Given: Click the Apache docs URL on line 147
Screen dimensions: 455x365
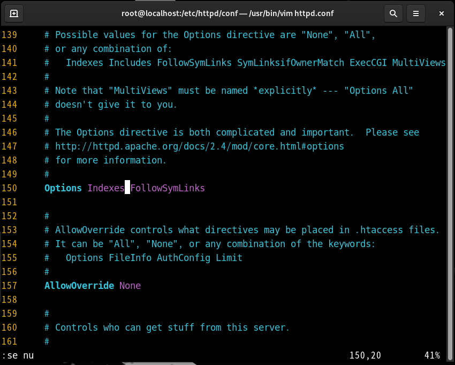Looking at the screenshot, I should coord(199,146).
